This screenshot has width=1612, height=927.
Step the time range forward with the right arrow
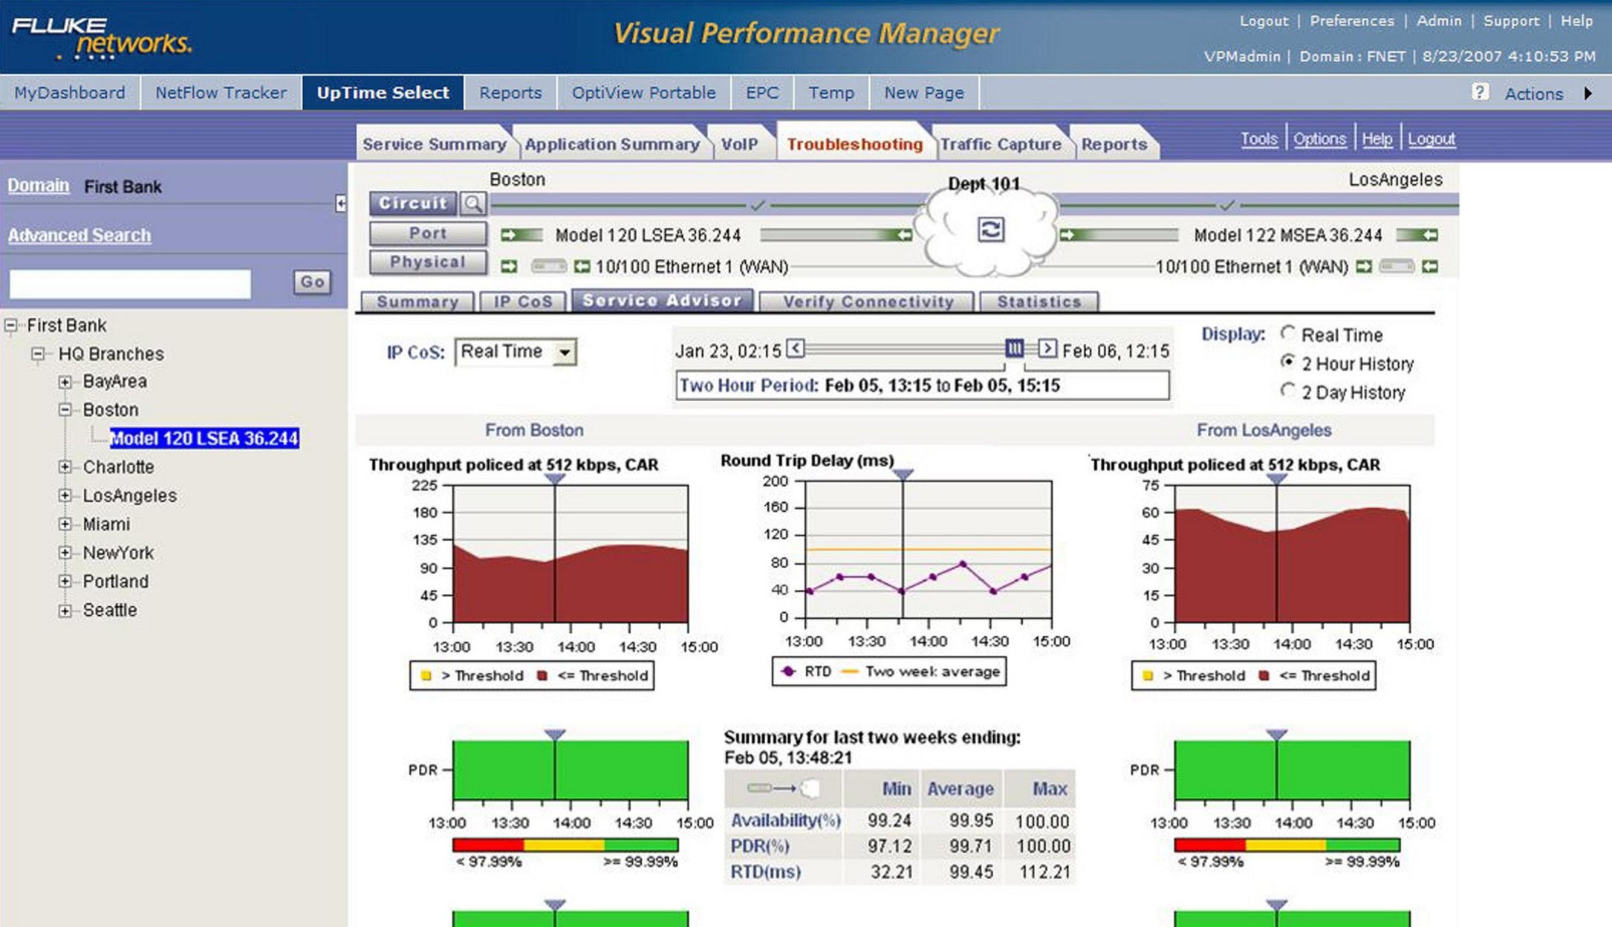[x=1047, y=348]
